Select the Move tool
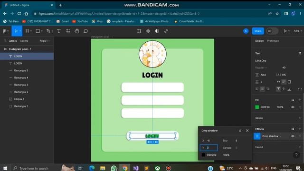This screenshot has width=304, height=171. 16,31
